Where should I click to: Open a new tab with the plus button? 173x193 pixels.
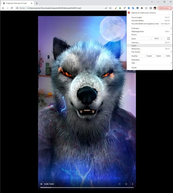pyautogui.click(x=37, y=3)
